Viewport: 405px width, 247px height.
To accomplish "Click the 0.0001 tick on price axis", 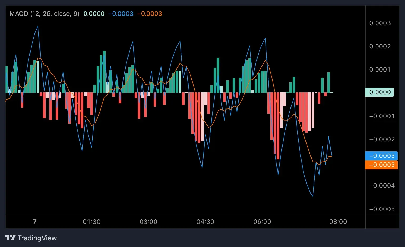I will click(x=380, y=70).
